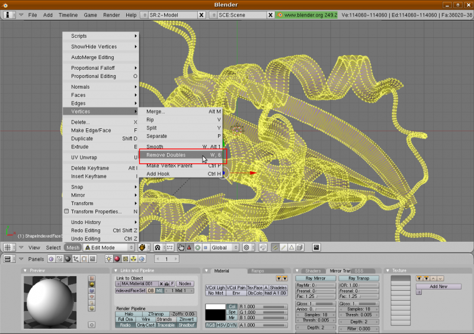
Task: Select the translate manipulator triangle icon
Action: pyautogui.click(x=189, y=248)
